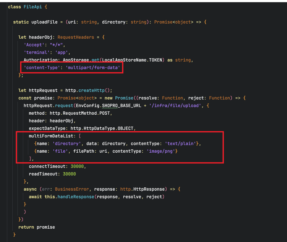
Task: Click the 'terminal' header key
Action: 37,52
